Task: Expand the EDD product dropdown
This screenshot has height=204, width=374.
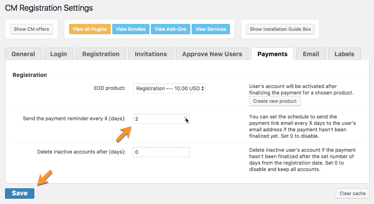Action: click(x=169, y=88)
